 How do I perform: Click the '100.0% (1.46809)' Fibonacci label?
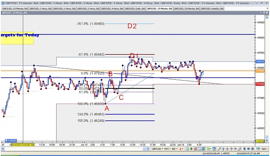point(91,104)
